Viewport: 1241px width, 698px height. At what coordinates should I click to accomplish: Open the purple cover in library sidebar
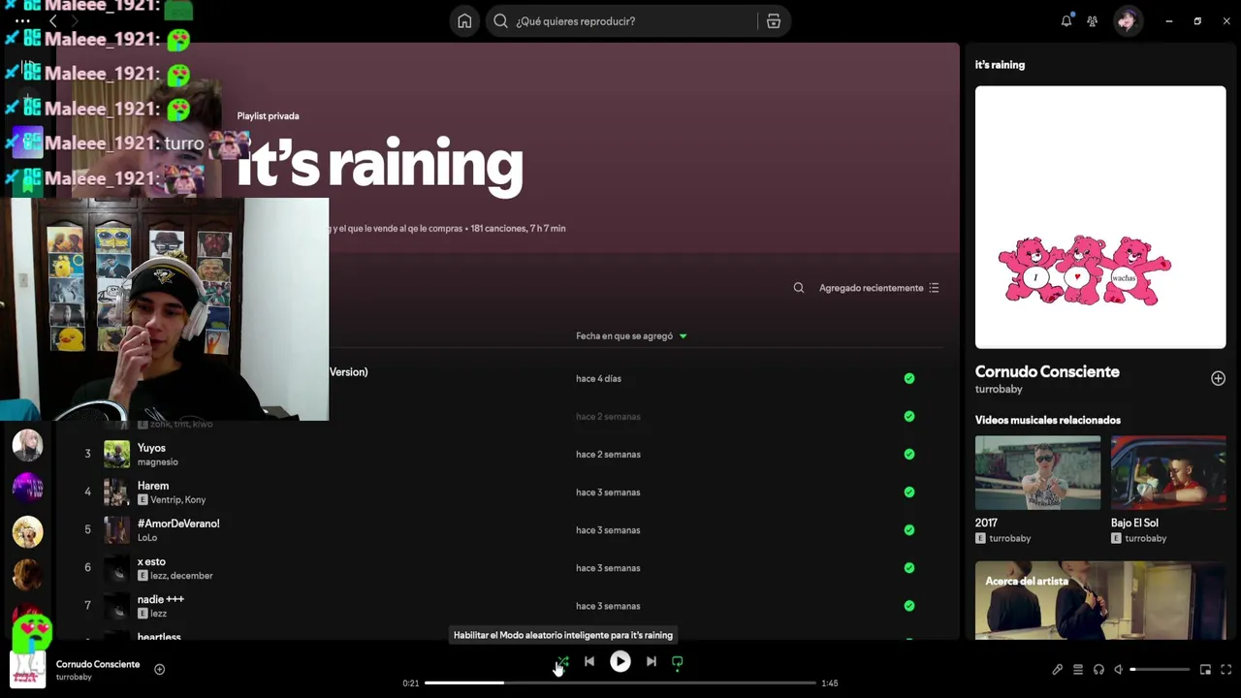pyautogui.click(x=27, y=488)
